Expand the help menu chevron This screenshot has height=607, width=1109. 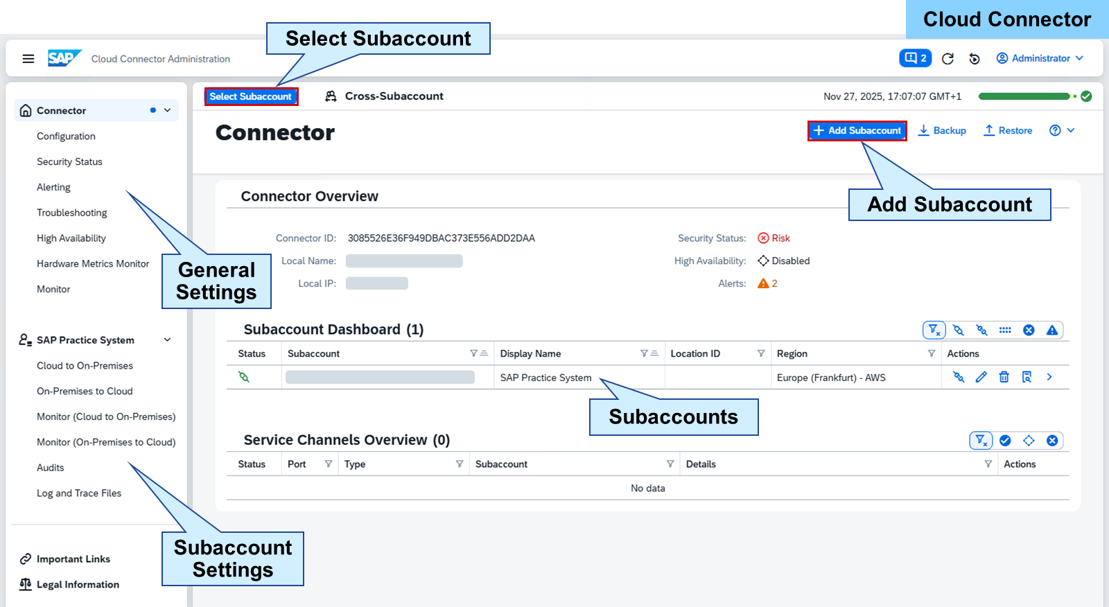1071,130
